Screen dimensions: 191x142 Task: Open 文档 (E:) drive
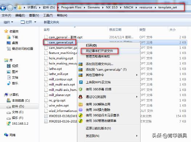pyautogui.click(x=15, y=112)
